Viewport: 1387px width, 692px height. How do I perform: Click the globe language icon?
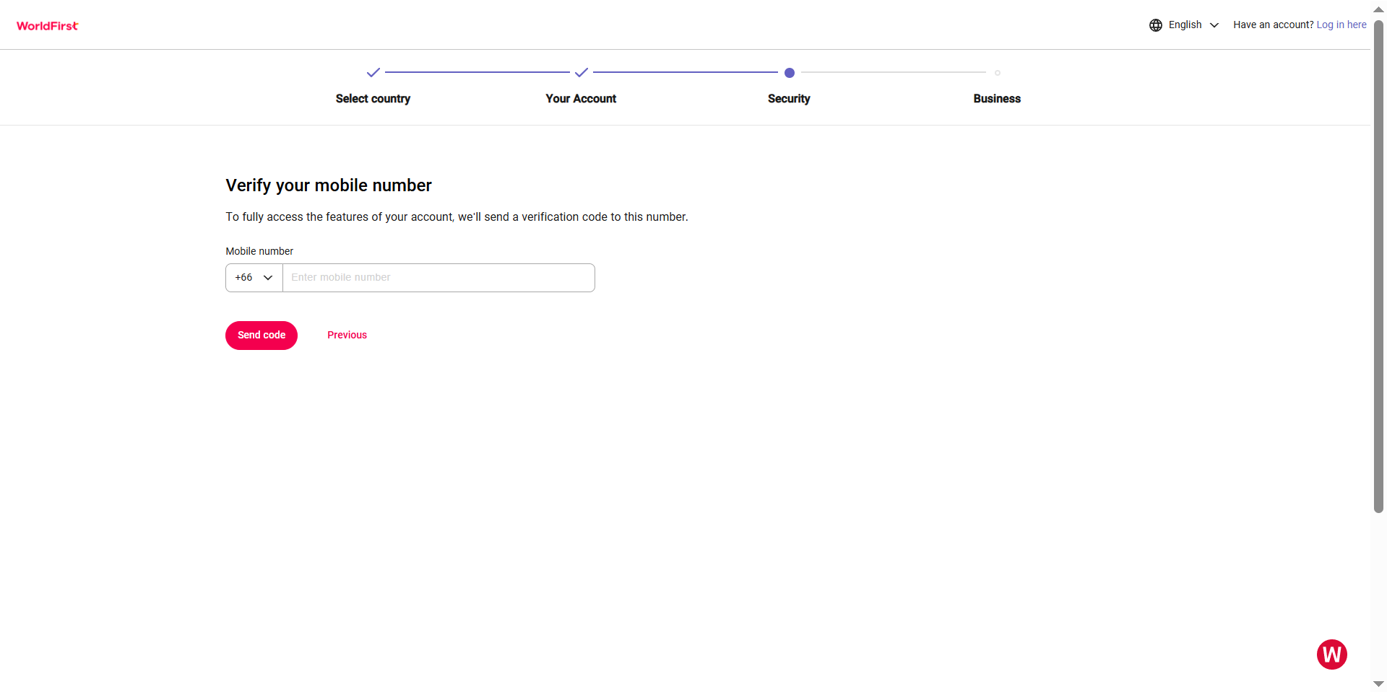[1156, 25]
